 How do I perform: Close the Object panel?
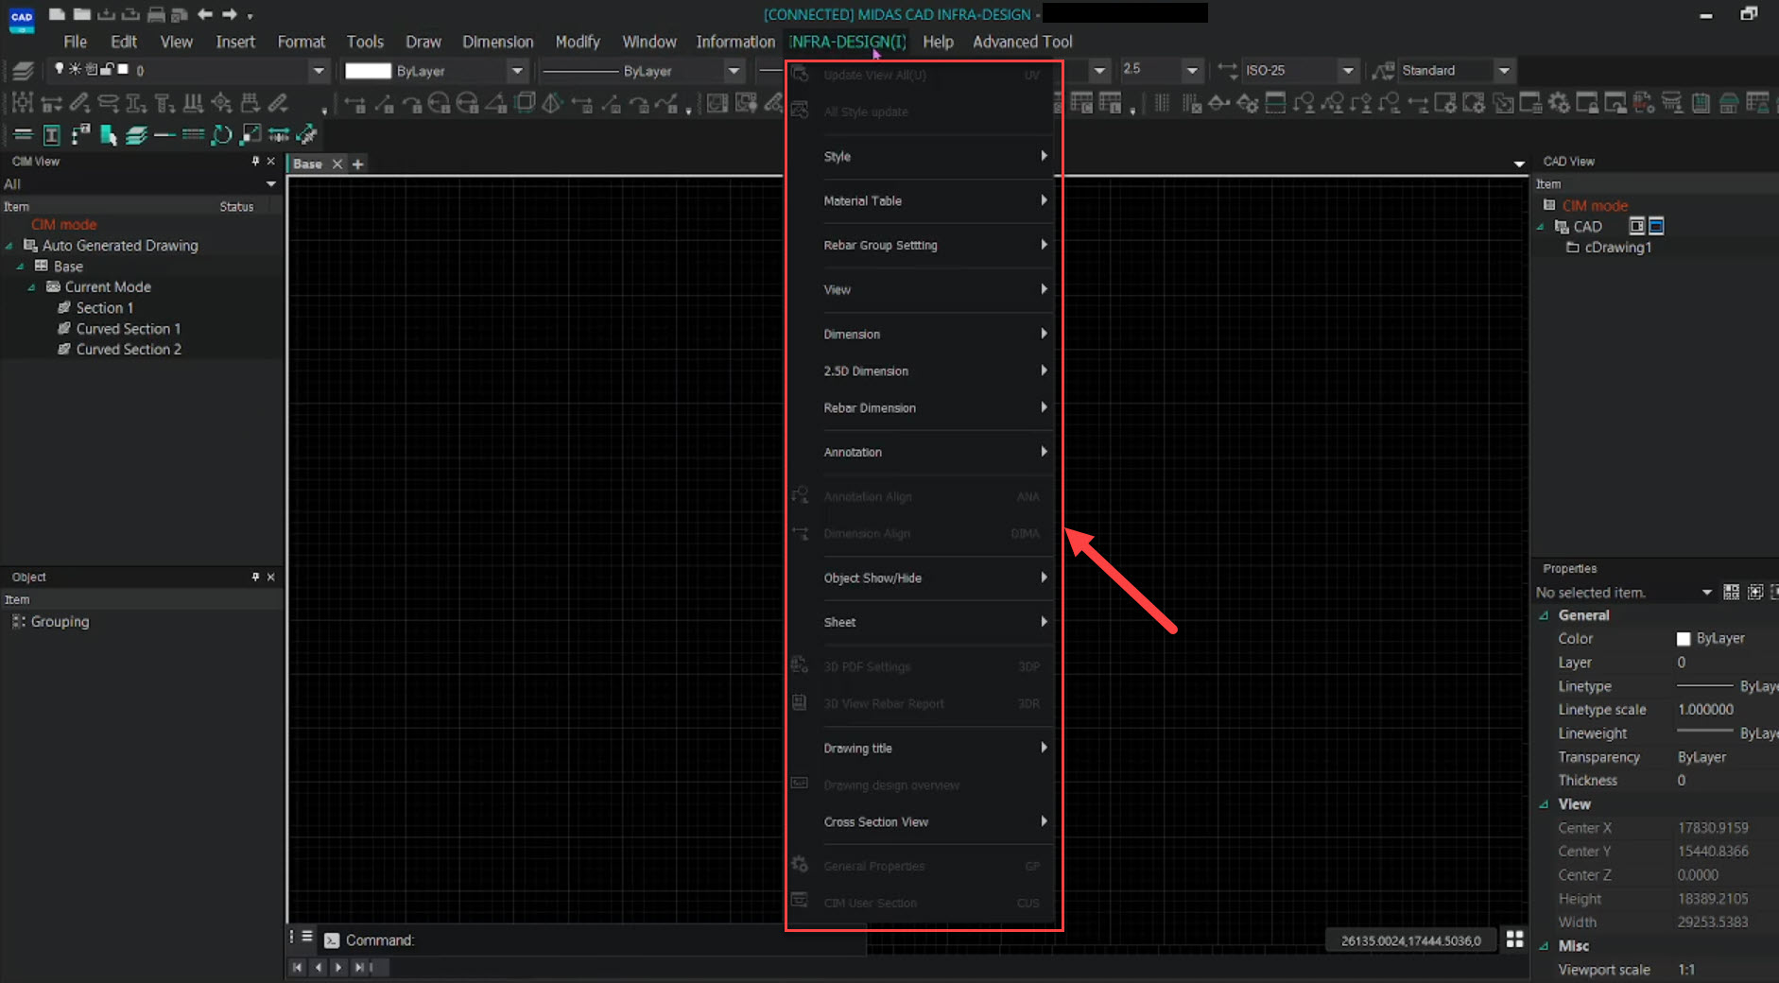[271, 577]
